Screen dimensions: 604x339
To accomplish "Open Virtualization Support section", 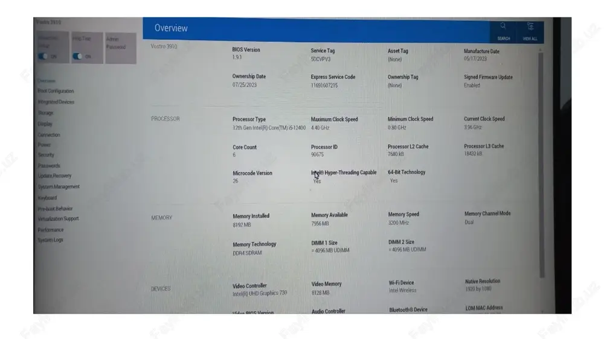I will coord(58,218).
